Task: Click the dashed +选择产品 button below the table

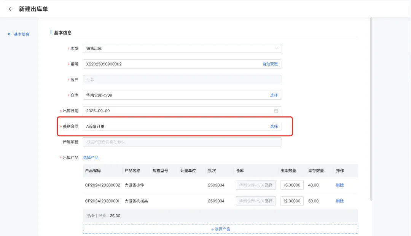Action: click(x=220, y=229)
